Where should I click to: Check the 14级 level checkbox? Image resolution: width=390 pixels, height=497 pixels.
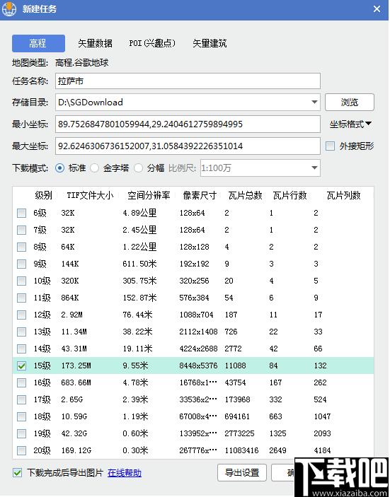pyautogui.click(x=21, y=349)
